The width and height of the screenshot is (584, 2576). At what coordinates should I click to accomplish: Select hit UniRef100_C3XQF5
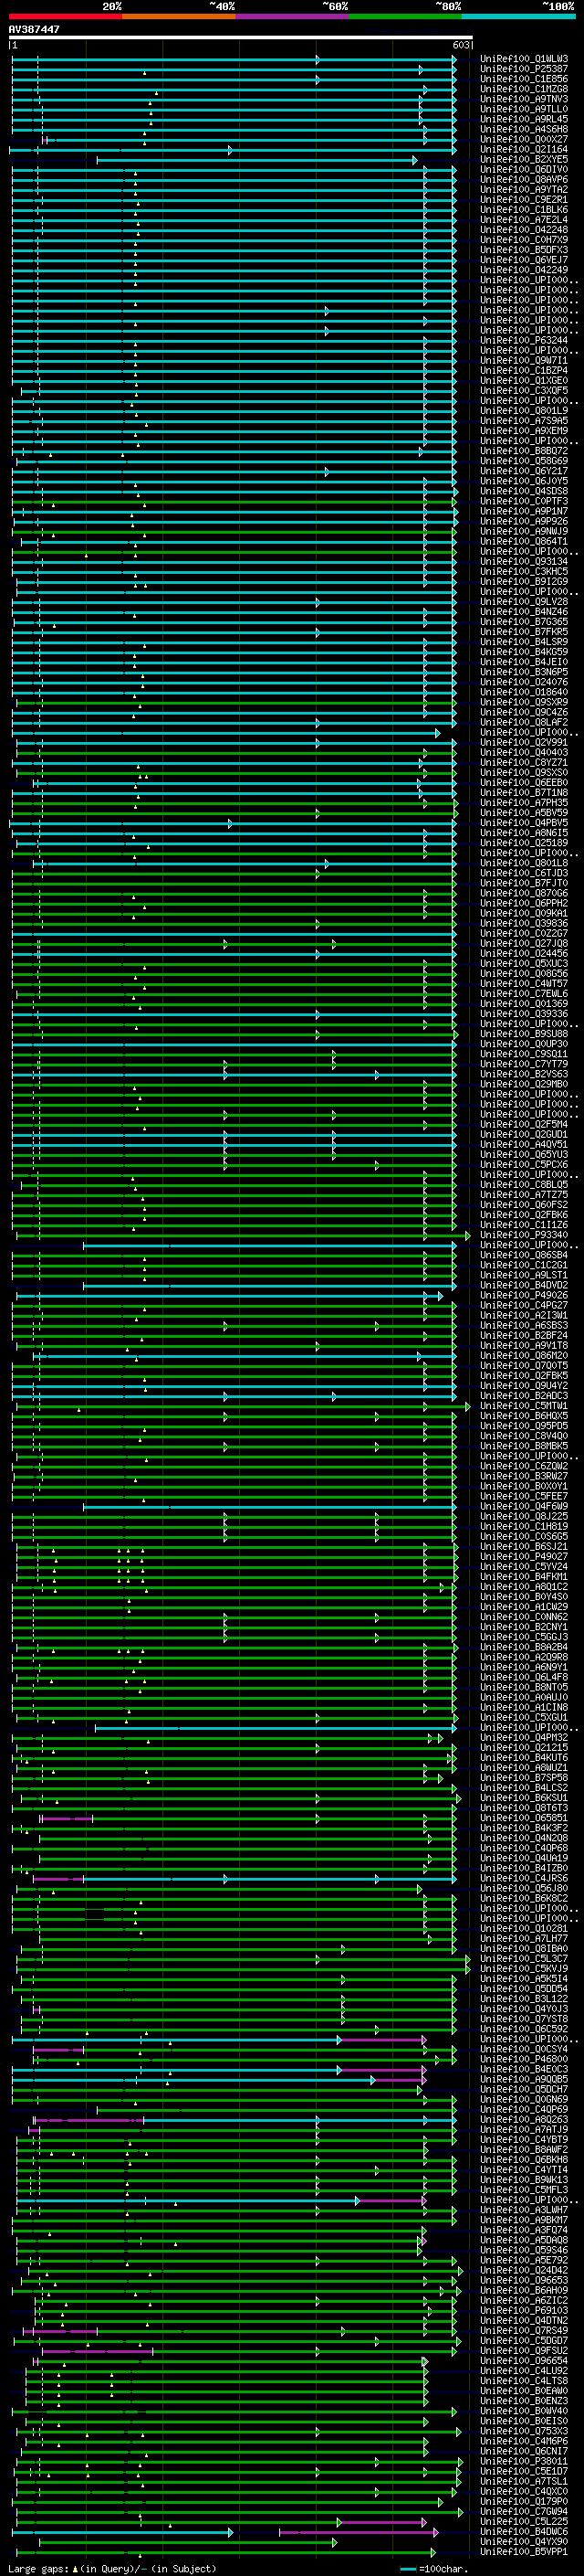(x=524, y=390)
